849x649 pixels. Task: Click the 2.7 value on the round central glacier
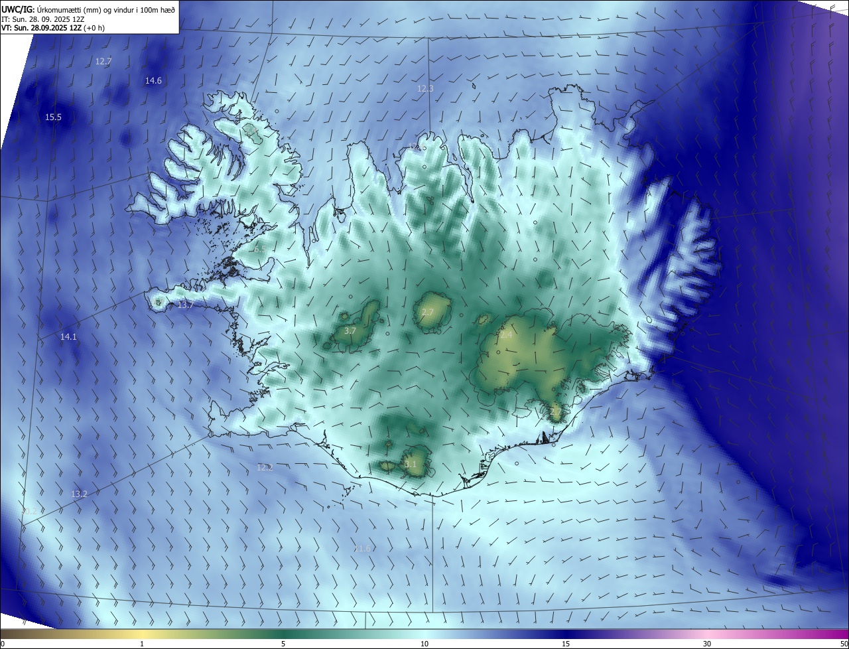[x=427, y=312]
